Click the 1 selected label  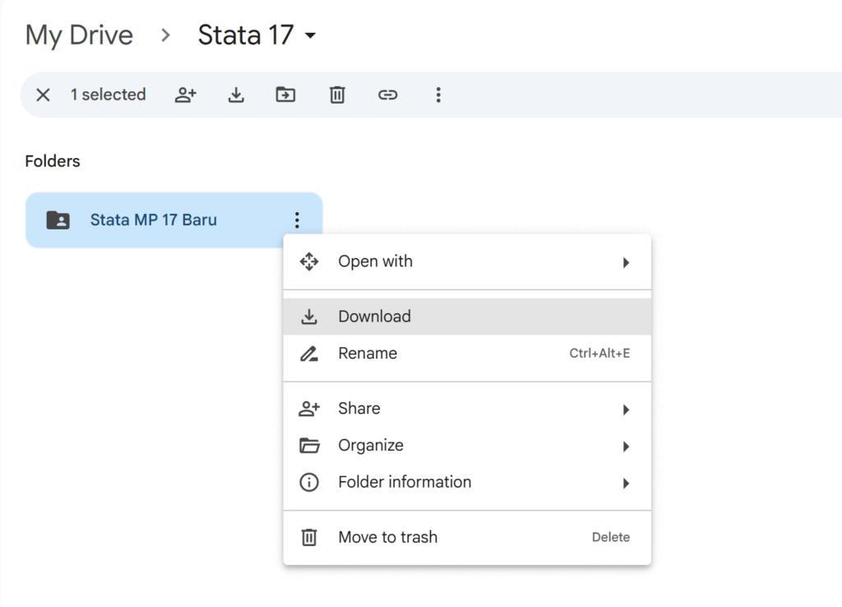pyautogui.click(x=108, y=95)
